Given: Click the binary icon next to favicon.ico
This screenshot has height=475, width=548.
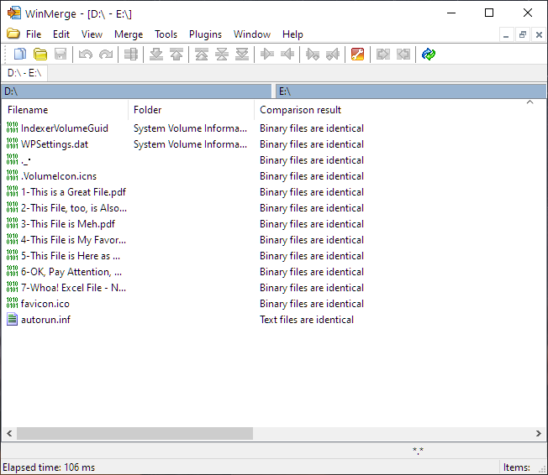Looking at the screenshot, I should point(12,303).
